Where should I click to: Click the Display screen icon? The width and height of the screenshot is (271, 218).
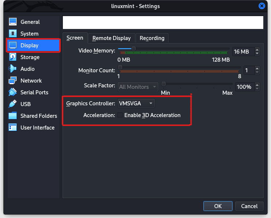click(13, 46)
